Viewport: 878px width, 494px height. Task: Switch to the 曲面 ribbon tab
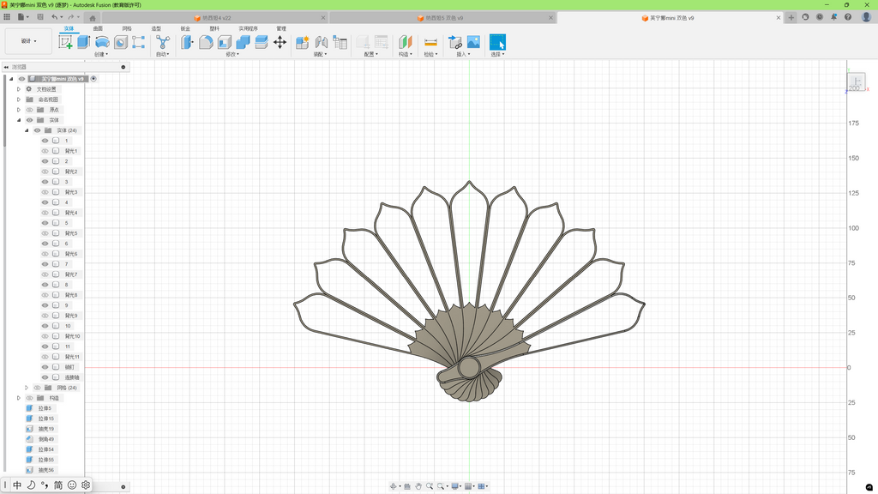[98, 28]
